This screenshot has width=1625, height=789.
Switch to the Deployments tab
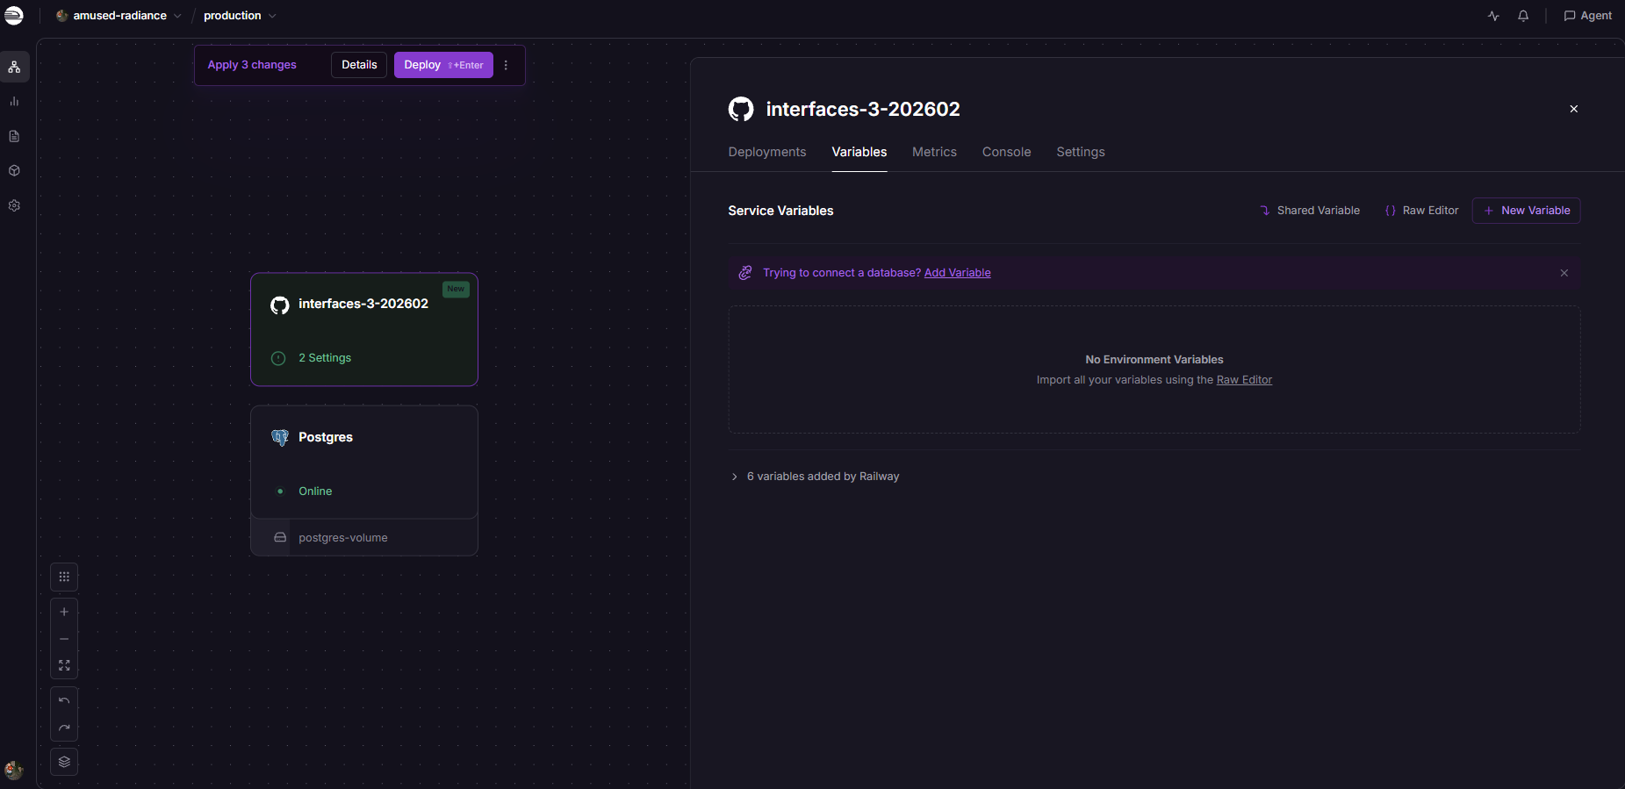click(x=767, y=152)
